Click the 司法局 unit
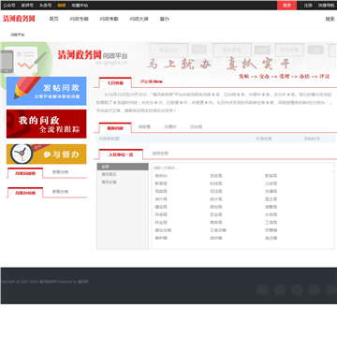The height and width of the screenshot is (337, 337). click(215, 191)
